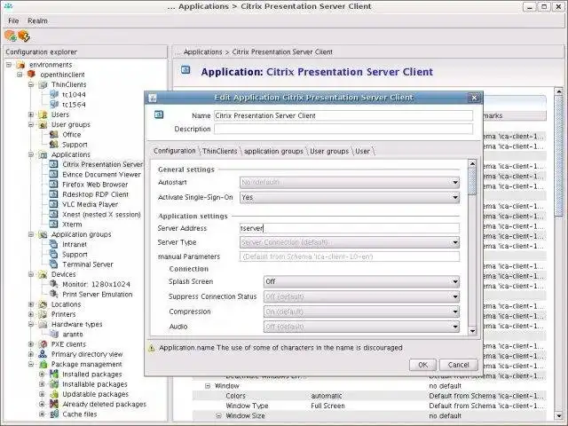Screen dimensions: 568x426
Task: Open the Activate Single-Sign-On dropdown
Action: tap(350, 197)
